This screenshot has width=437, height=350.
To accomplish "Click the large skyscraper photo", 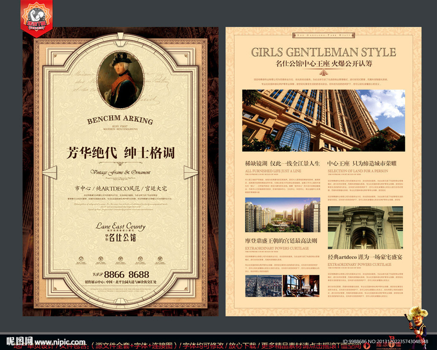I will pos(323,121).
